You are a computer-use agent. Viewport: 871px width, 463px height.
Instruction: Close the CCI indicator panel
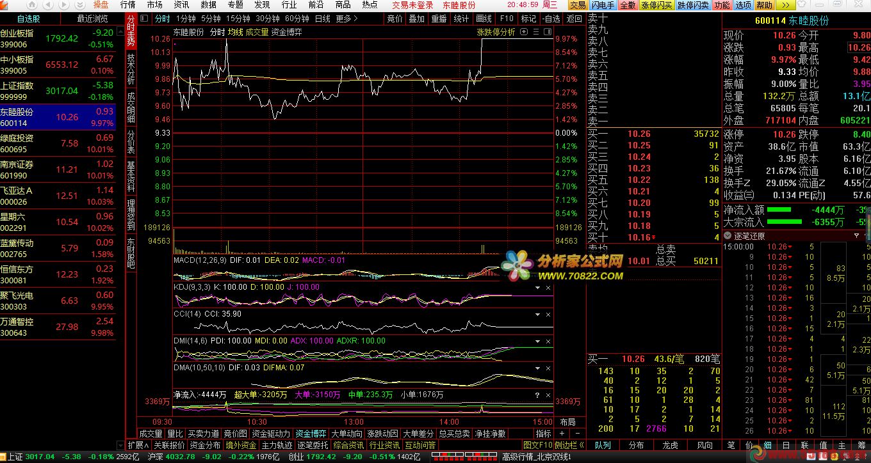(548, 315)
